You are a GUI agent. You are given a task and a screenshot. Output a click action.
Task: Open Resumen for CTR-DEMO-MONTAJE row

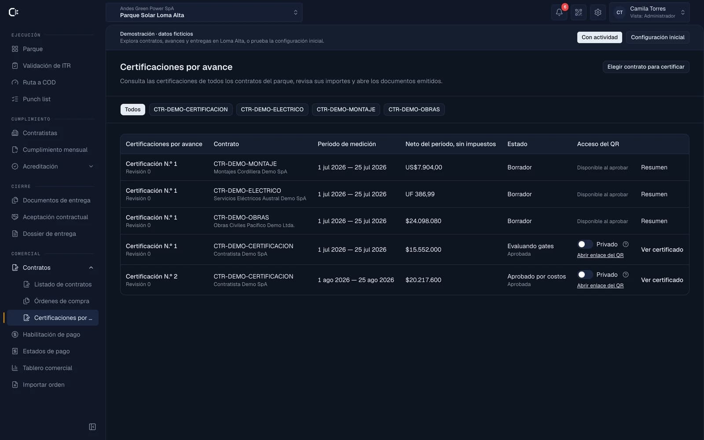654,167
